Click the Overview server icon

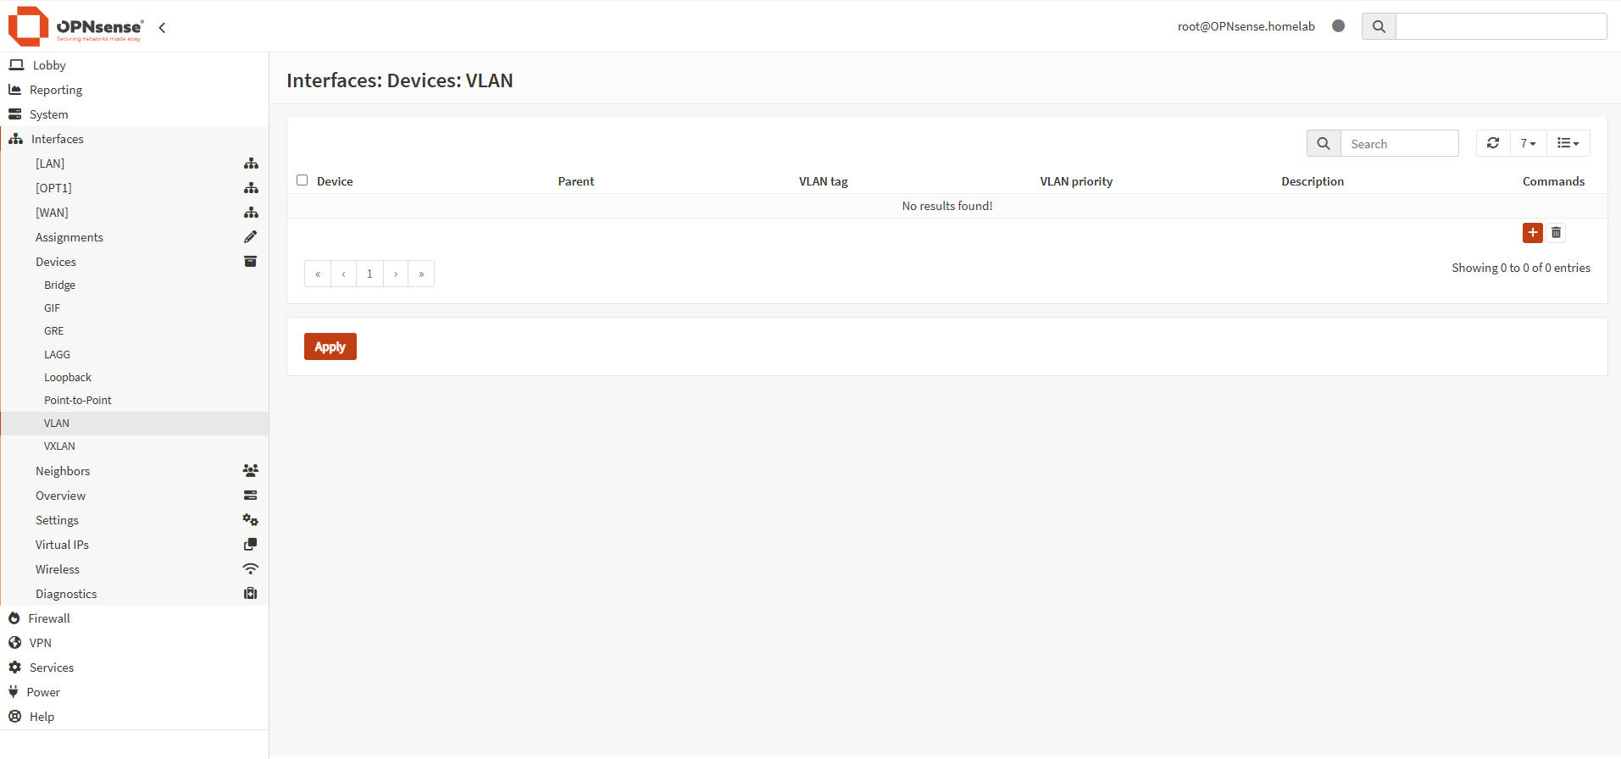point(251,495)
